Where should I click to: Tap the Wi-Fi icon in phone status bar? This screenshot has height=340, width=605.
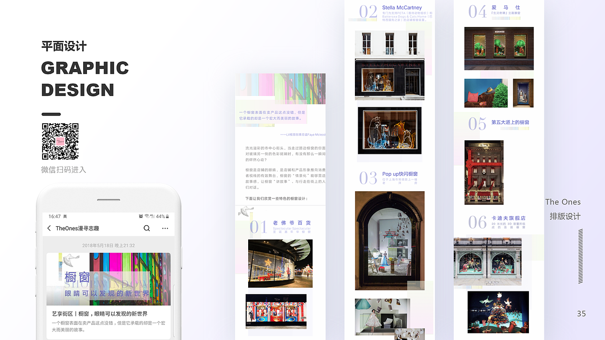tap(147, 216)
